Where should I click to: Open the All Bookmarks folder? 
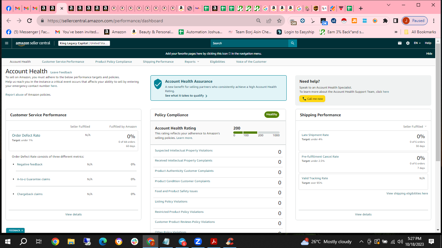(x=420, y=32)
